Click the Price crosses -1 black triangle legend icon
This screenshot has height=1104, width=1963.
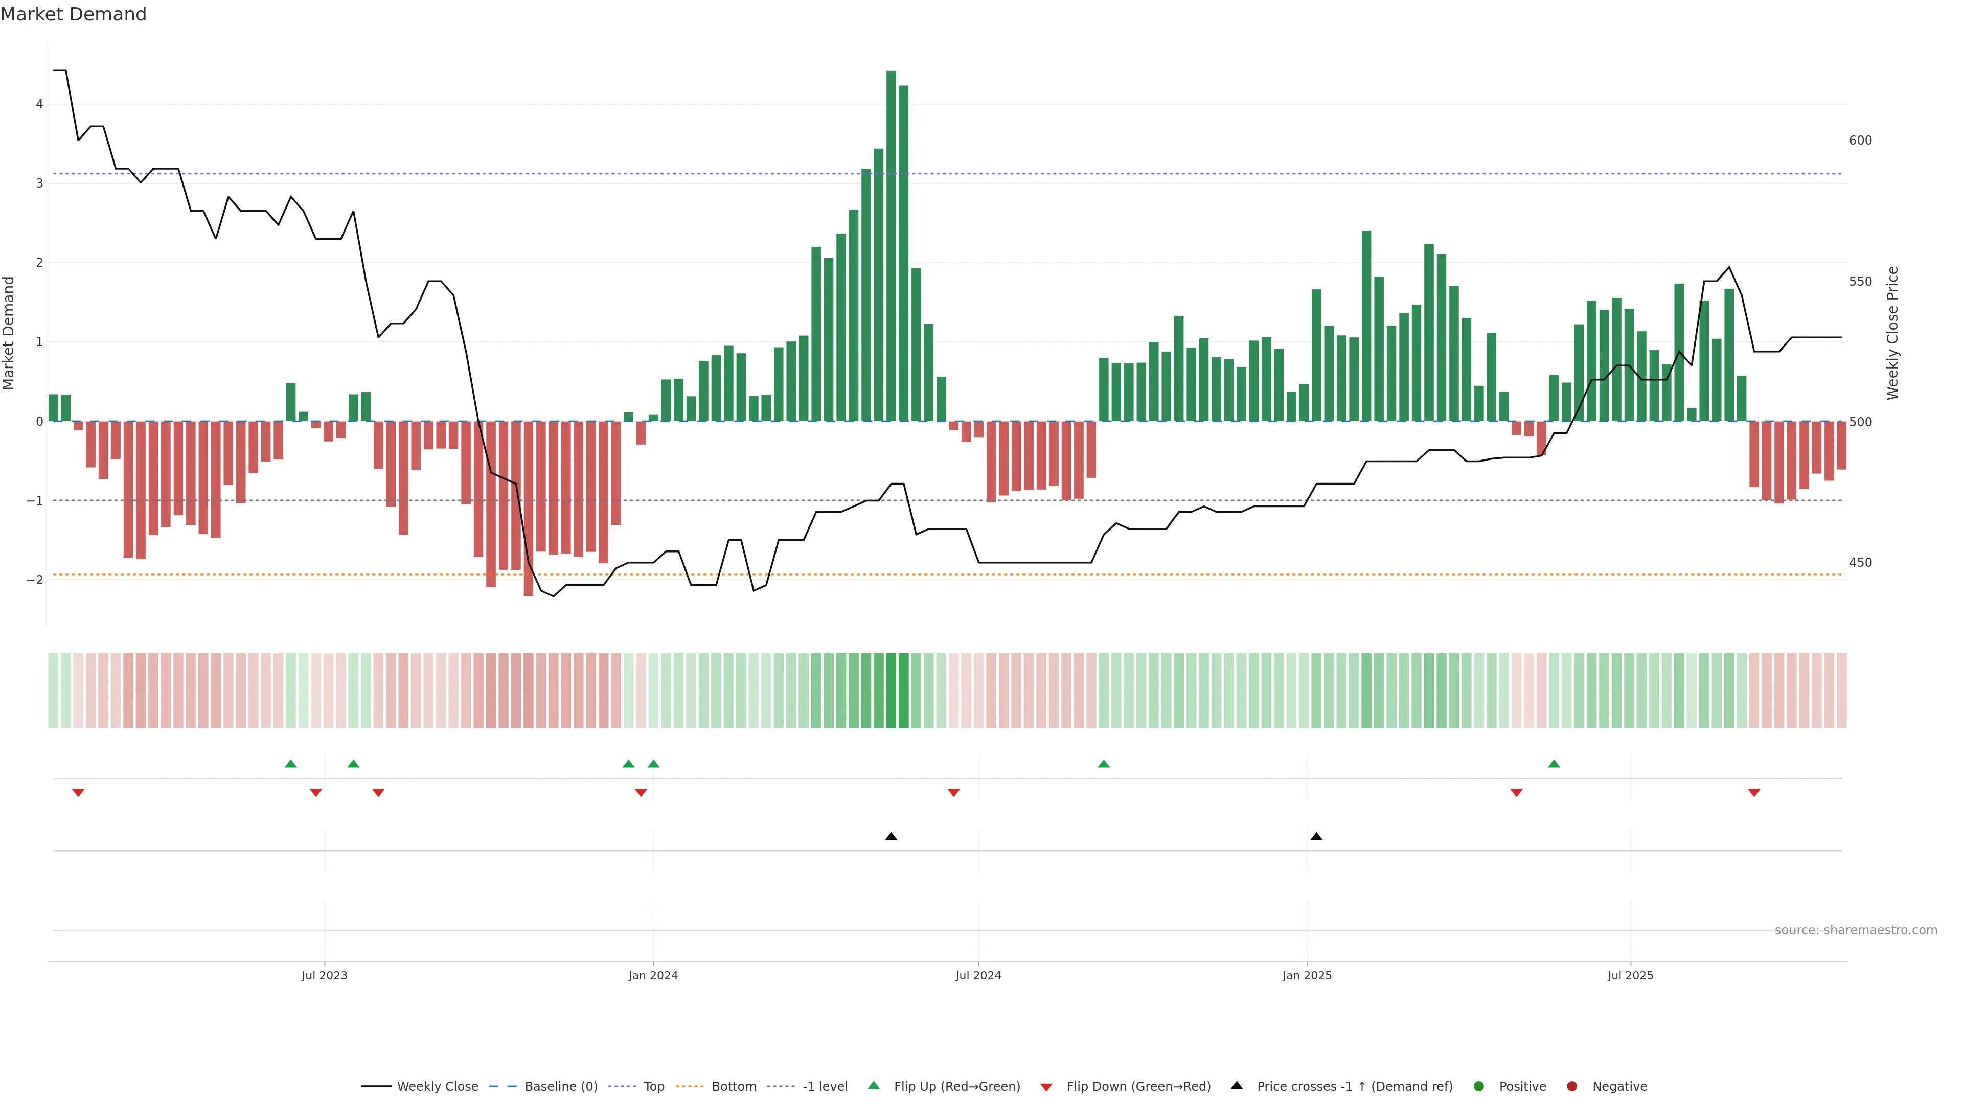point(1237,1085)
